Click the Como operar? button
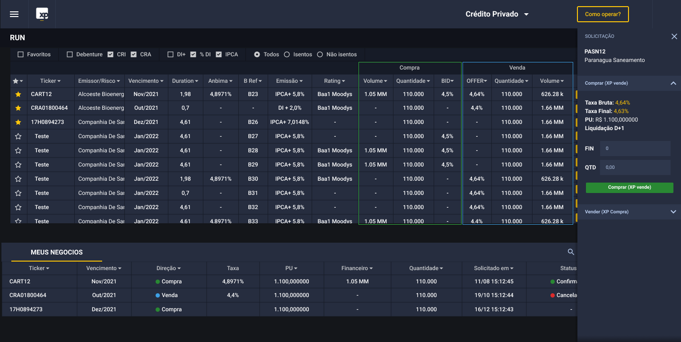 602,14
